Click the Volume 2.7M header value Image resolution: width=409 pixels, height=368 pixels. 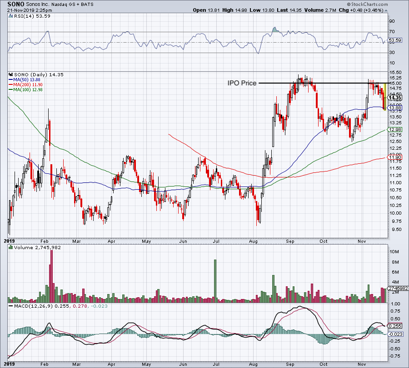tap(320, 10)
